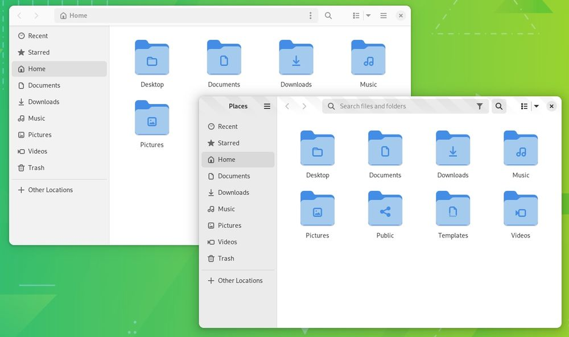The height and width of the screenshot is (337, 569).
Task: Click the search icon in the Home window toolbar
Action: click(x=328, y=15)
